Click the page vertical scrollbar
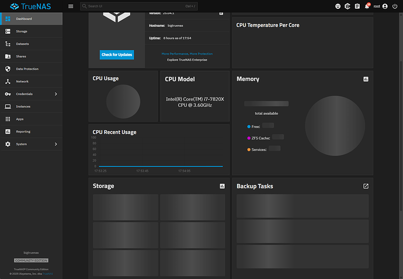The height and width of the screenshot is (279, 403). pyautogui.click(x=401, y=136)
